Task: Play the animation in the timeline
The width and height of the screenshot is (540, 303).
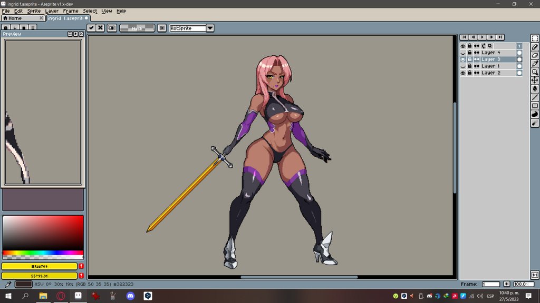Action: tap(482, 37)
